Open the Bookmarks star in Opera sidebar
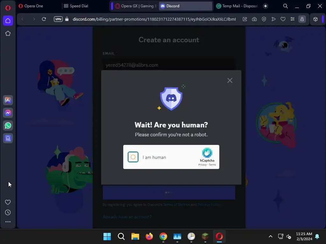Screen dimensions: 326x244 [x=8, y=33]
